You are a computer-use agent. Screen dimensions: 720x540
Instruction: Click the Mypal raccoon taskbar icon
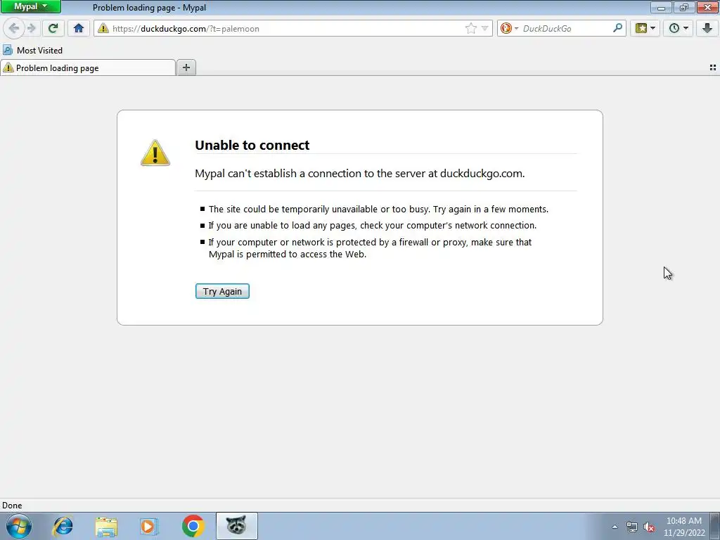pos(236,526)
